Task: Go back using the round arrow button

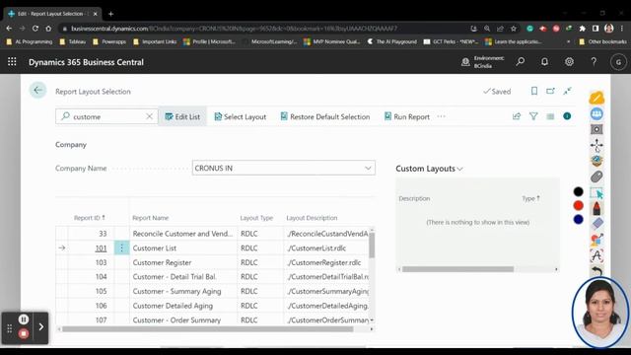Action: [x=37, y=90]
